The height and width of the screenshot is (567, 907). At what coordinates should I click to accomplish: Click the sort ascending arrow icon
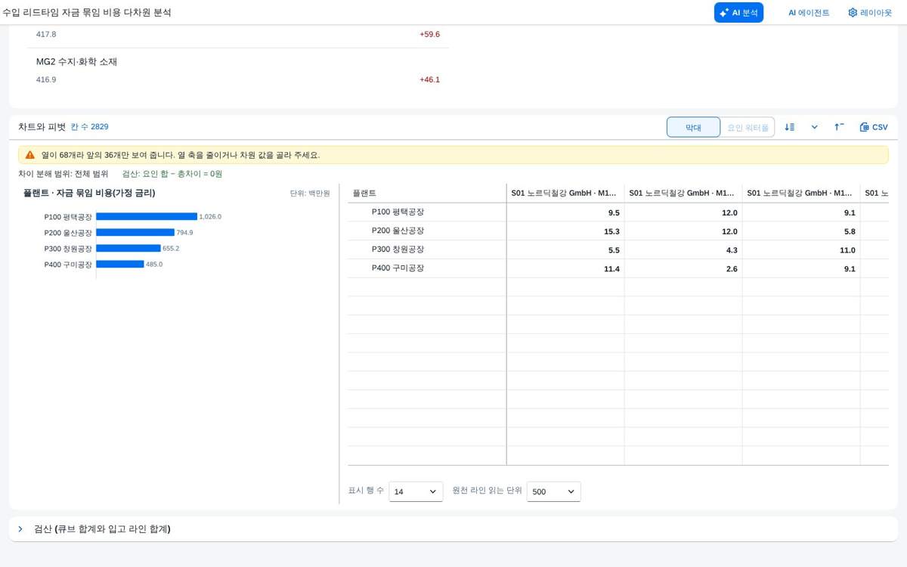[x=839, y=127]
